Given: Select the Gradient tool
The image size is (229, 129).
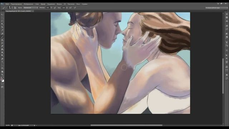Looking at the screenshot, I should click(2, 49).
